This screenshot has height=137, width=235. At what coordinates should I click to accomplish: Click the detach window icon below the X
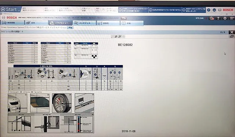click(232, 36)
